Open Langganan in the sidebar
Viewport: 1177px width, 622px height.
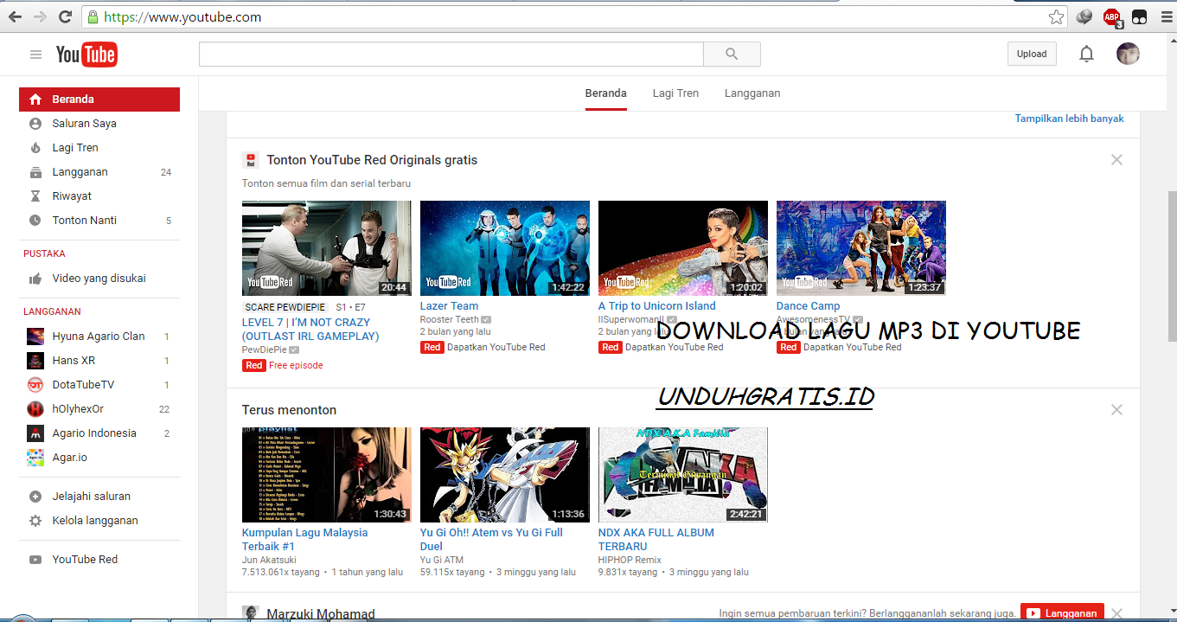99,172
